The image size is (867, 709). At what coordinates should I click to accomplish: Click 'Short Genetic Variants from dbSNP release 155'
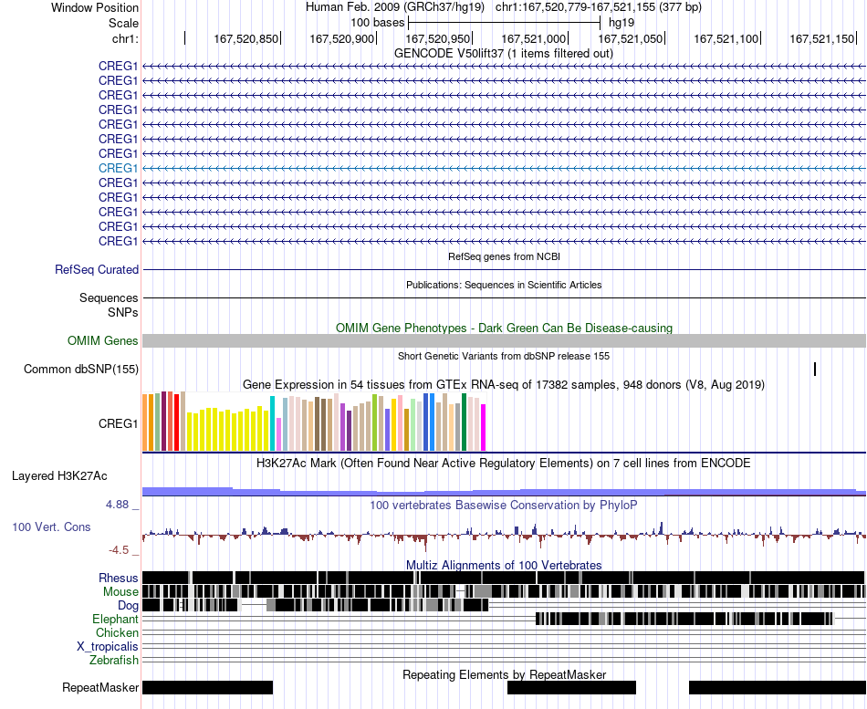click(x=504, y=356)
